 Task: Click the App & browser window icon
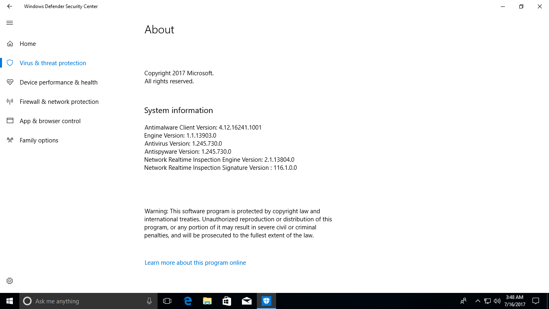[10, 121]
